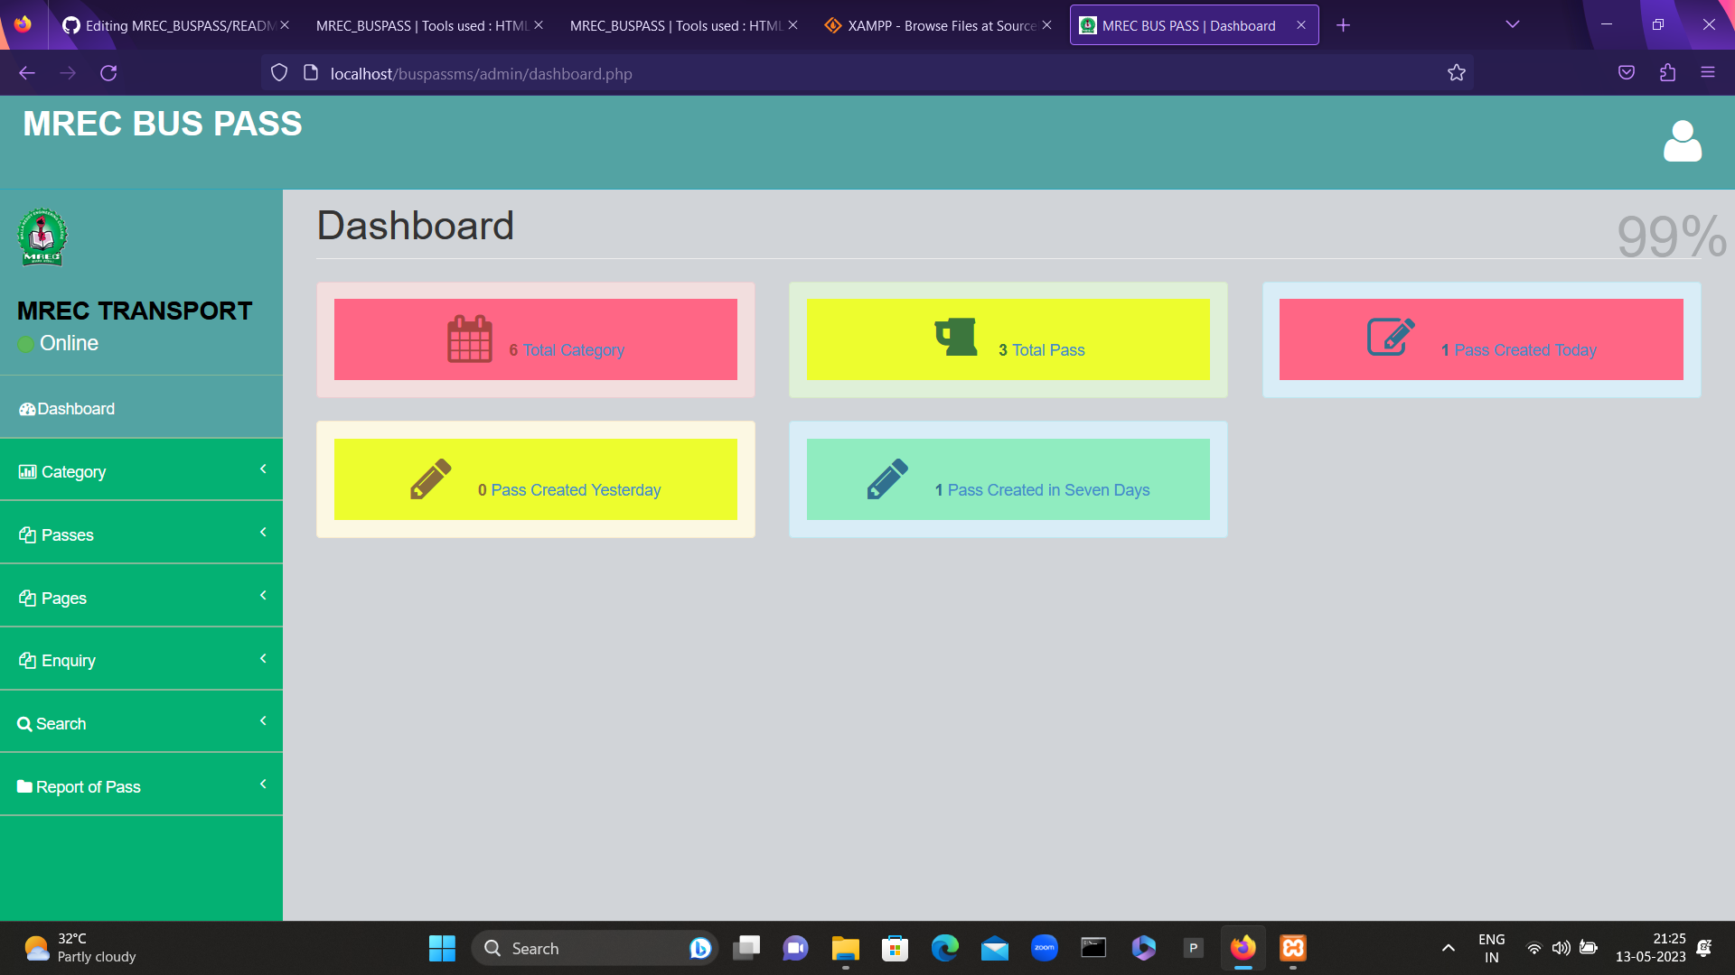Open the user profile icon at top right

click(1682, 141)
